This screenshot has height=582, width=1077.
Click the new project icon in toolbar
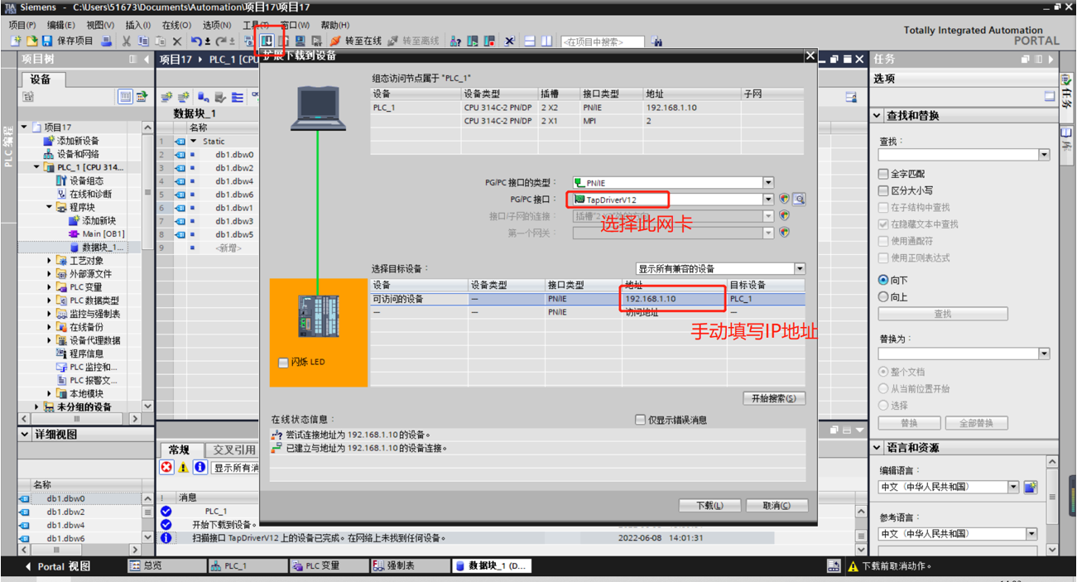tap(16, 41)
